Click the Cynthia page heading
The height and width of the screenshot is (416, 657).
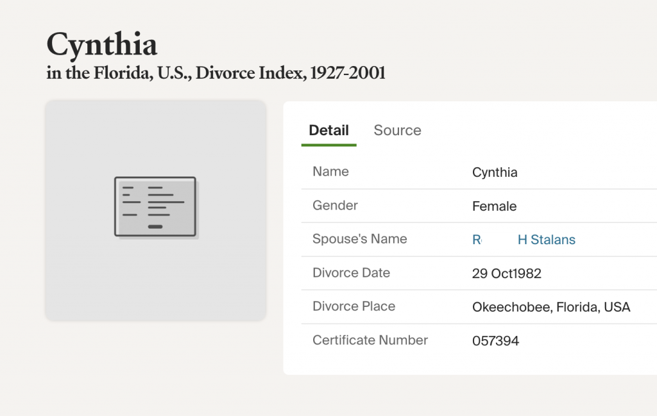(x=102, y=45)
